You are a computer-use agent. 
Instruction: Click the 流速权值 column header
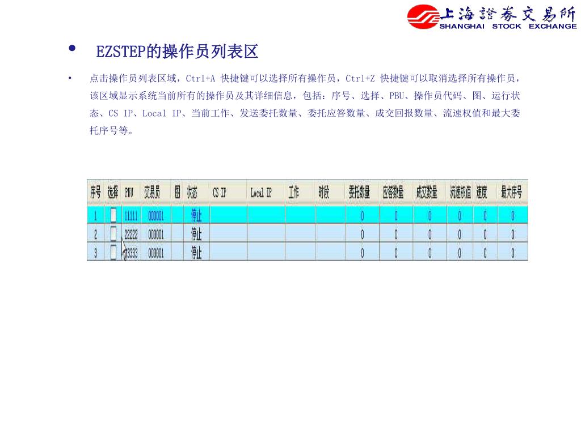(x=460, y=193)
